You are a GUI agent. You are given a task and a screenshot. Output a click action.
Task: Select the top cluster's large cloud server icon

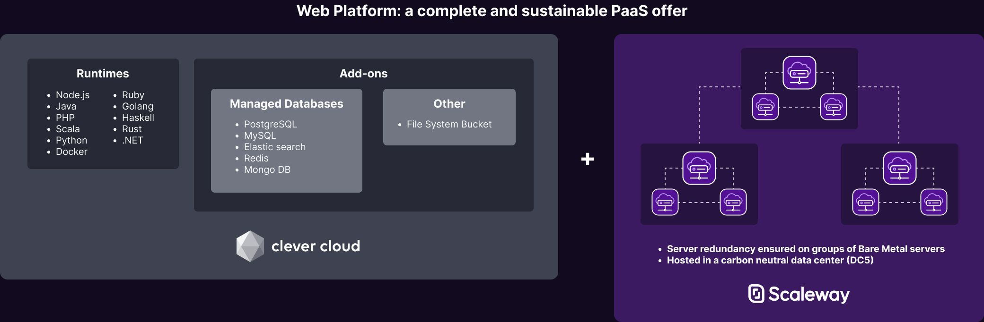(x=799, y=73)
